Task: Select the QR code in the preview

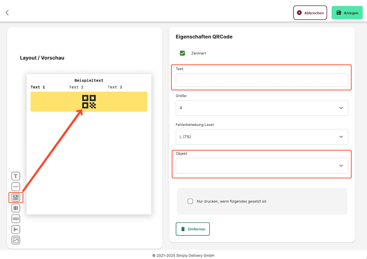Action: pos(89,102)
